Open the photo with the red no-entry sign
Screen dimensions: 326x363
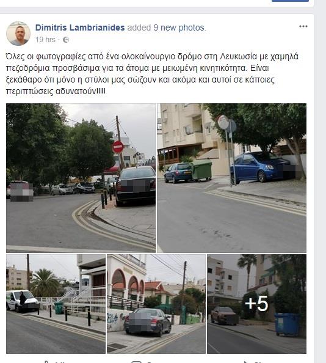tap(81, 178)
